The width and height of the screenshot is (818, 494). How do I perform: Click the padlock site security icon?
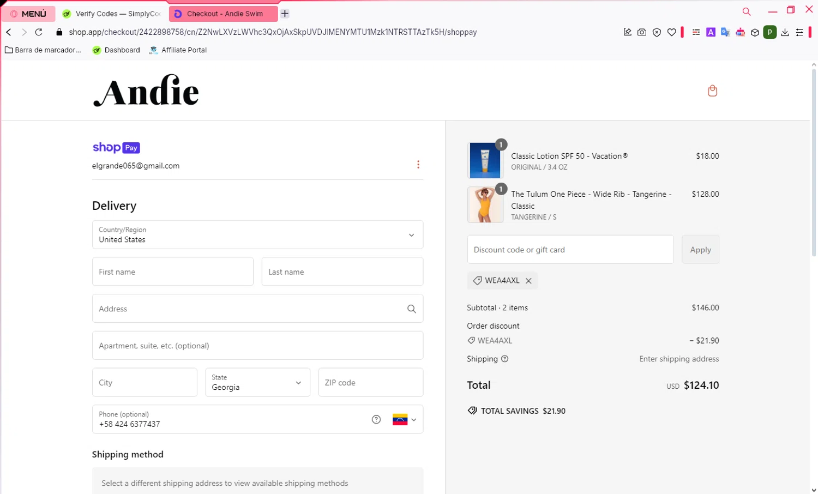(59, 32)
